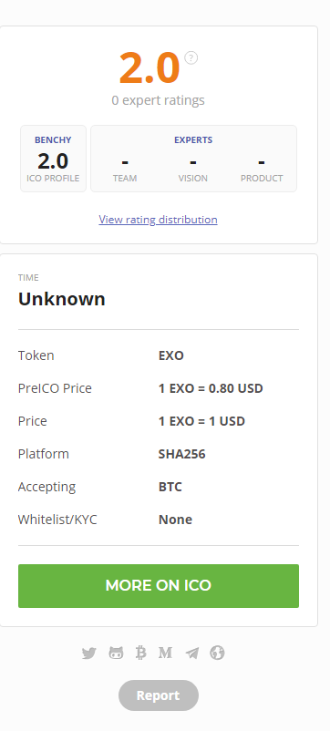The image size is (330, 731).
Task: Select the Benchy ICO Profile score box
Action: 53,159
